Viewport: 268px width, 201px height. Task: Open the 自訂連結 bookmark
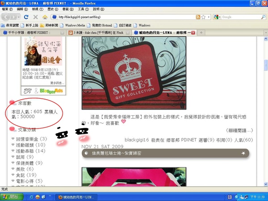(123, 25)
